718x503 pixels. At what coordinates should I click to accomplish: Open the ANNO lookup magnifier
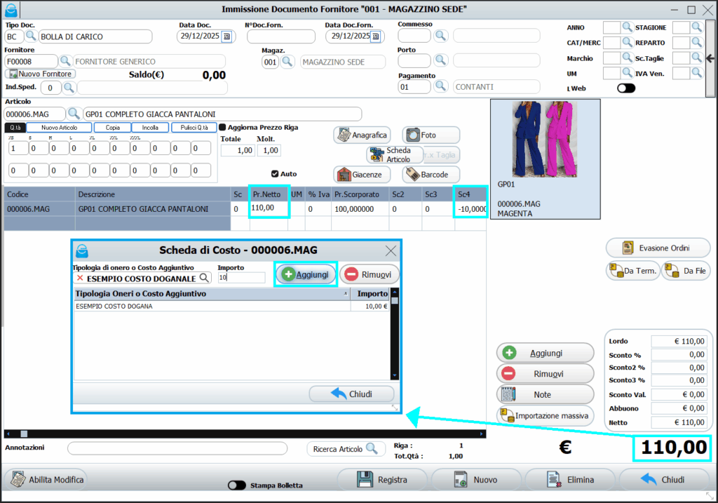click(x=627, y=27)
